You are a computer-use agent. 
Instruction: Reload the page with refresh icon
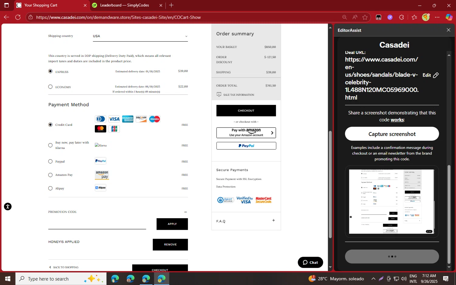[18, 17]
